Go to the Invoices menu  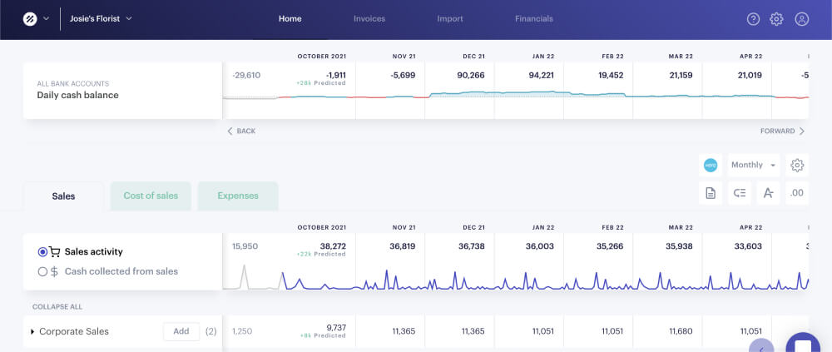pos(369,18)
